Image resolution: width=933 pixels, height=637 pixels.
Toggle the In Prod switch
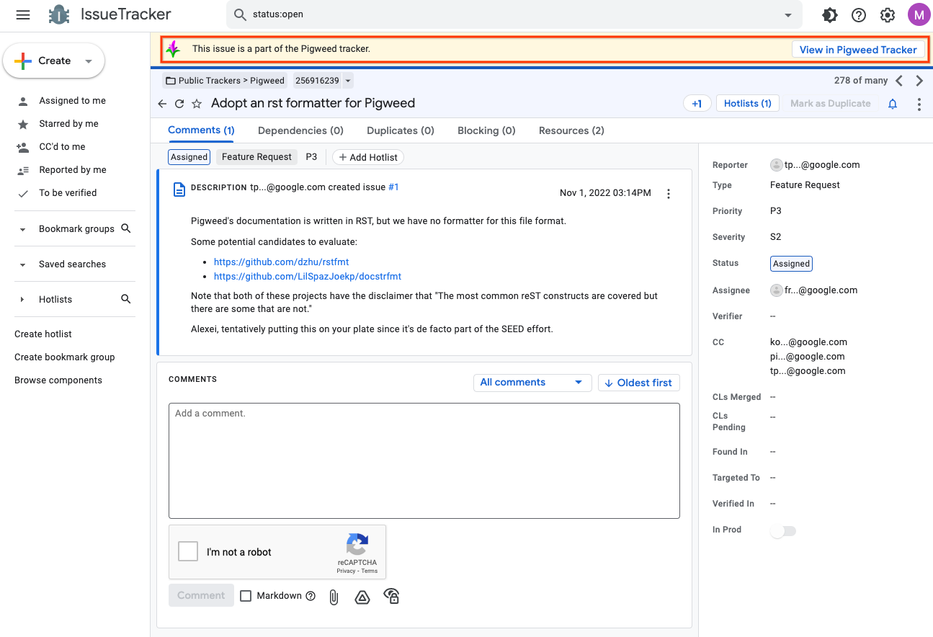coord(783,531)
